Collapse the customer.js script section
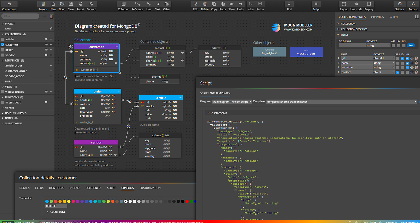This screenshot has width=420, height=223. click(208, 113)
